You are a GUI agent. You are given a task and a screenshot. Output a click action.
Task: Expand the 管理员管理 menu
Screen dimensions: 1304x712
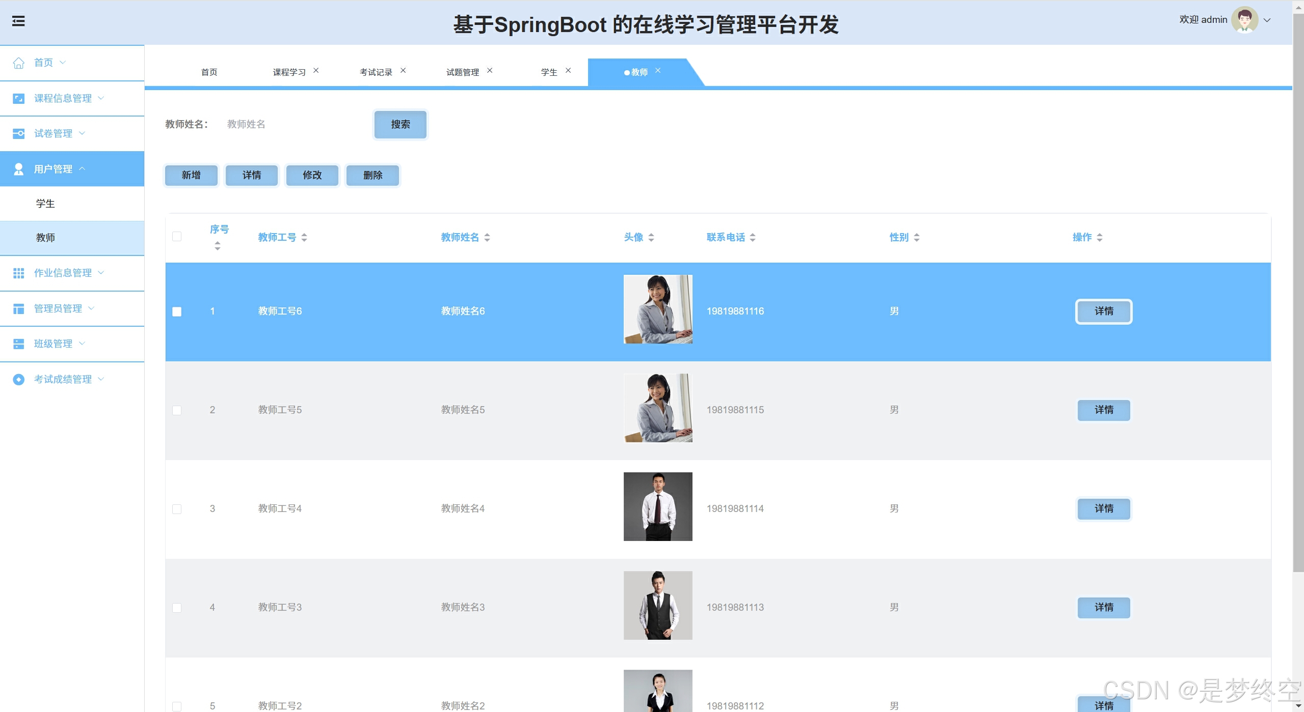(x=58, y=308)
